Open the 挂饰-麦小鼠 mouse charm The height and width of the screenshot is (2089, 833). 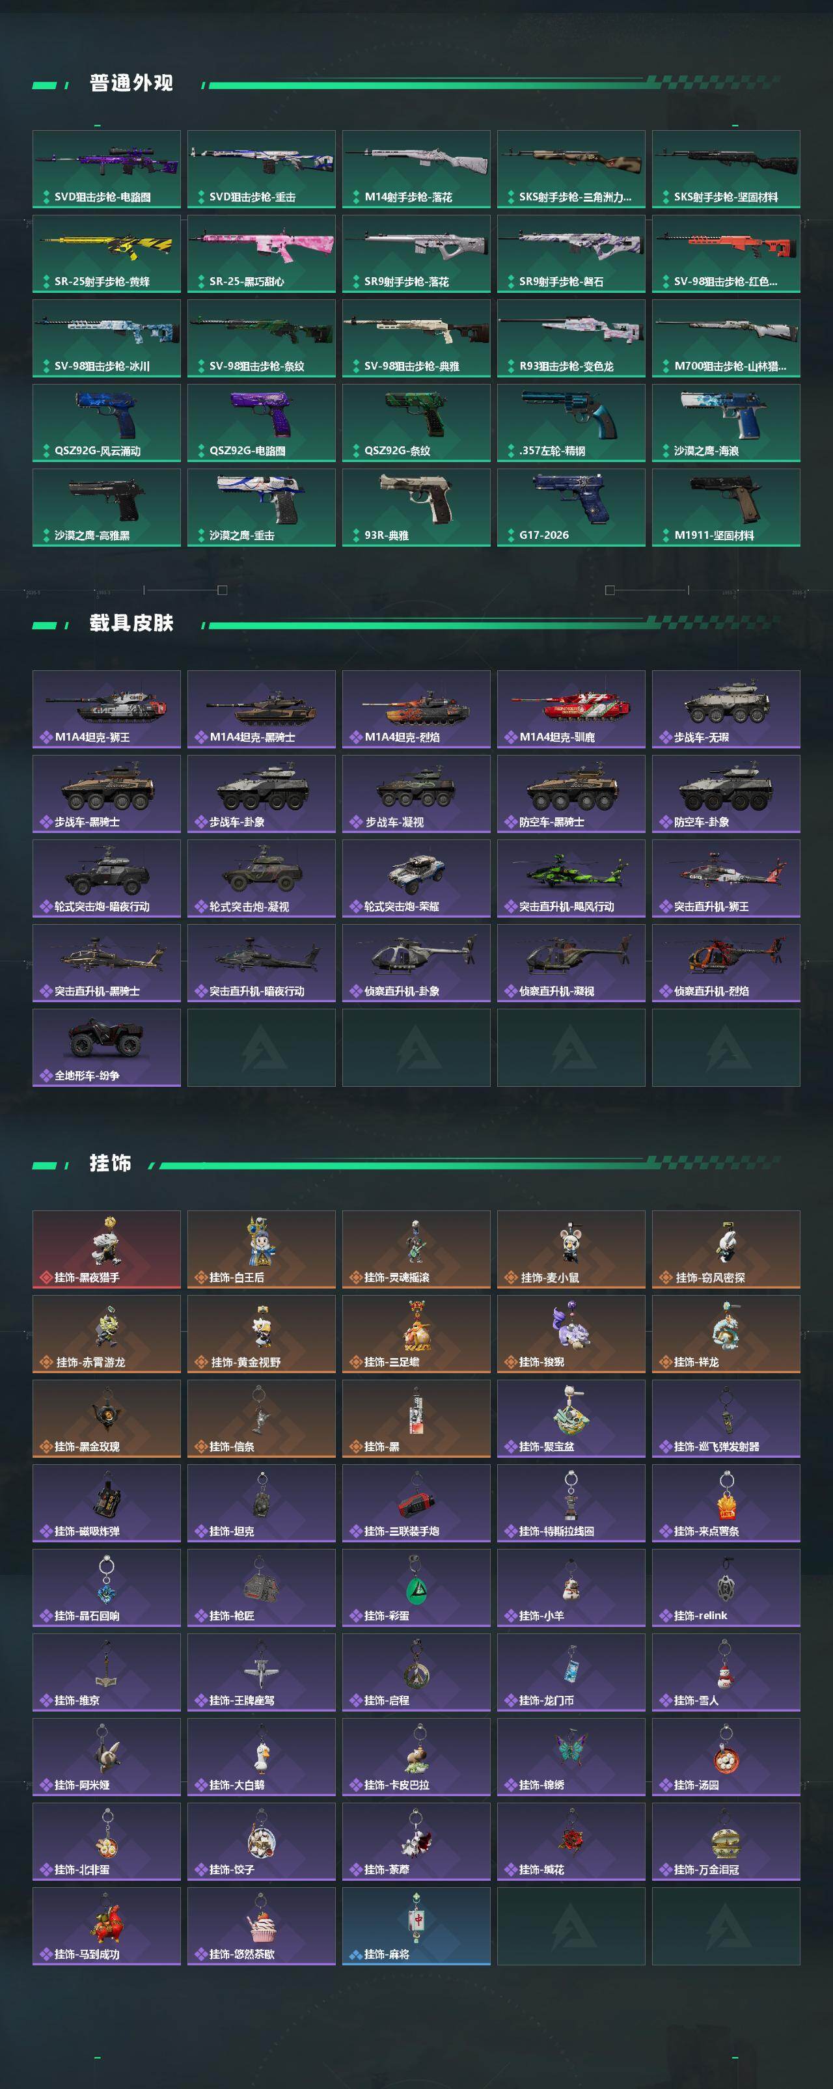(571, 1249)
